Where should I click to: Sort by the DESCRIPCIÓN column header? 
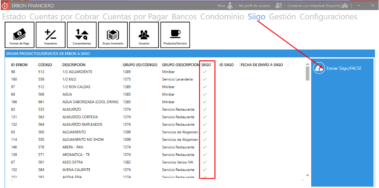74,65
